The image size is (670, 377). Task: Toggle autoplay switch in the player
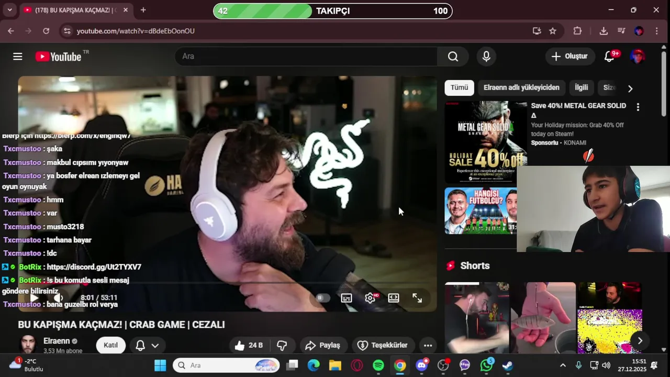point(323,298)
